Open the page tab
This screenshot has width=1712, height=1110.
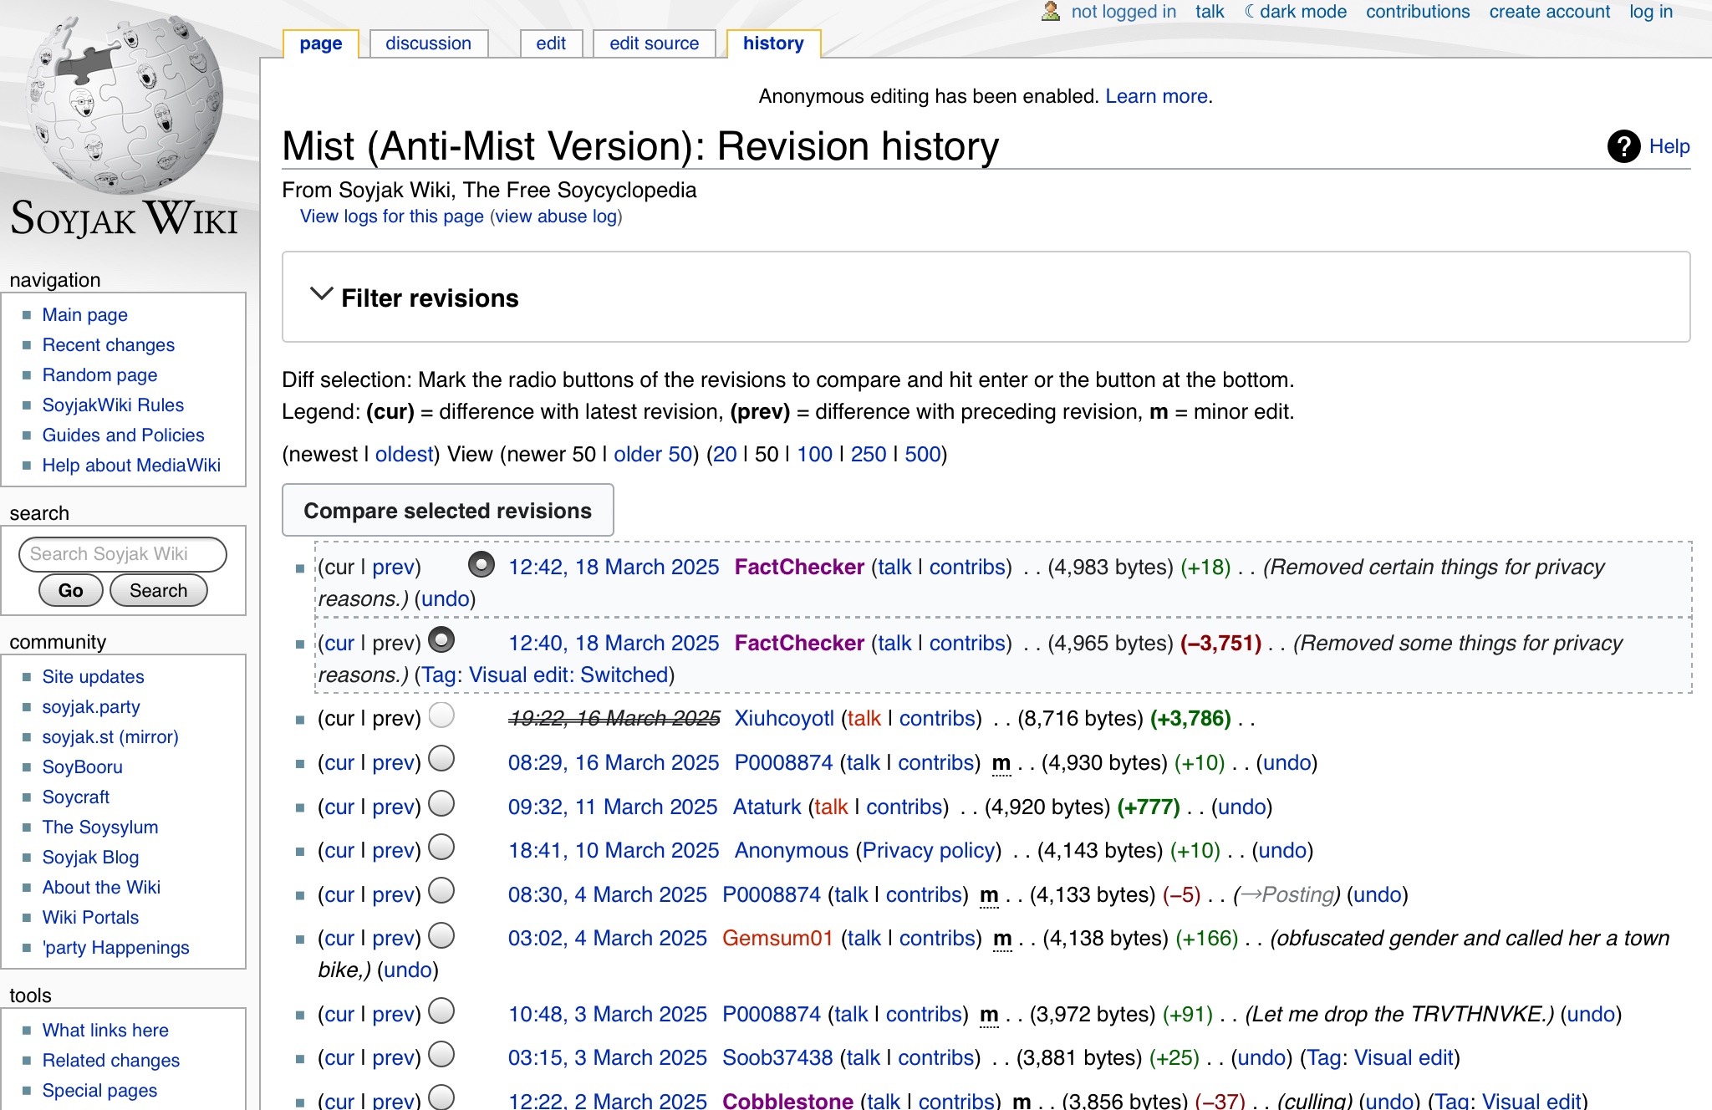tap(321, 43)
